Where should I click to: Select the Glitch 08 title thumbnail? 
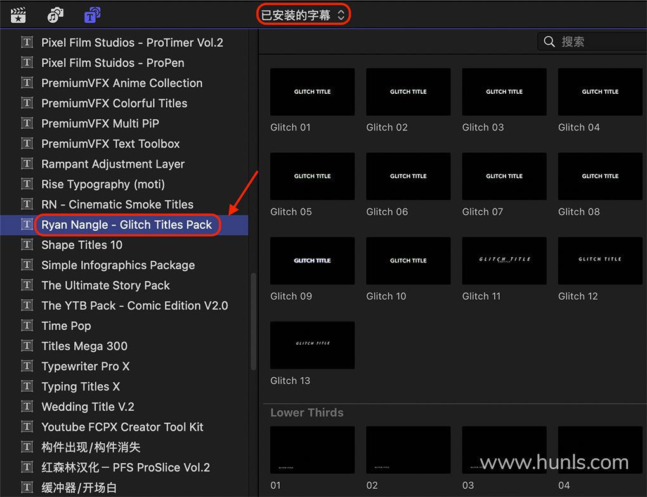(x=600, y=176)
